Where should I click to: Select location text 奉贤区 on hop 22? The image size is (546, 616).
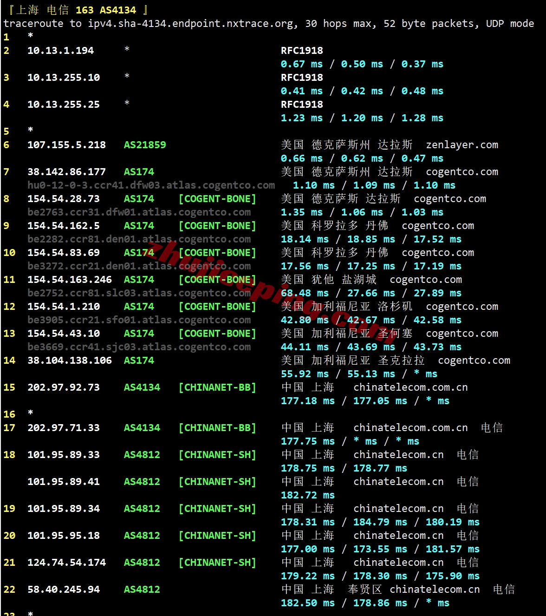pyautogui.click(x=365, y=590)
